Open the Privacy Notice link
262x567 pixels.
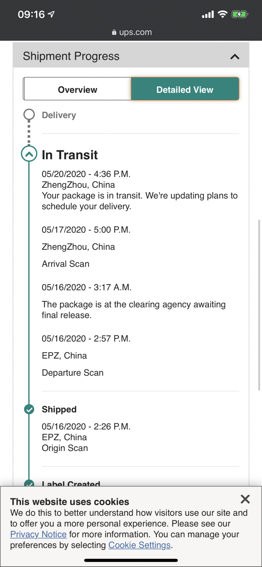pyautogui.click(x=38, y=534)
